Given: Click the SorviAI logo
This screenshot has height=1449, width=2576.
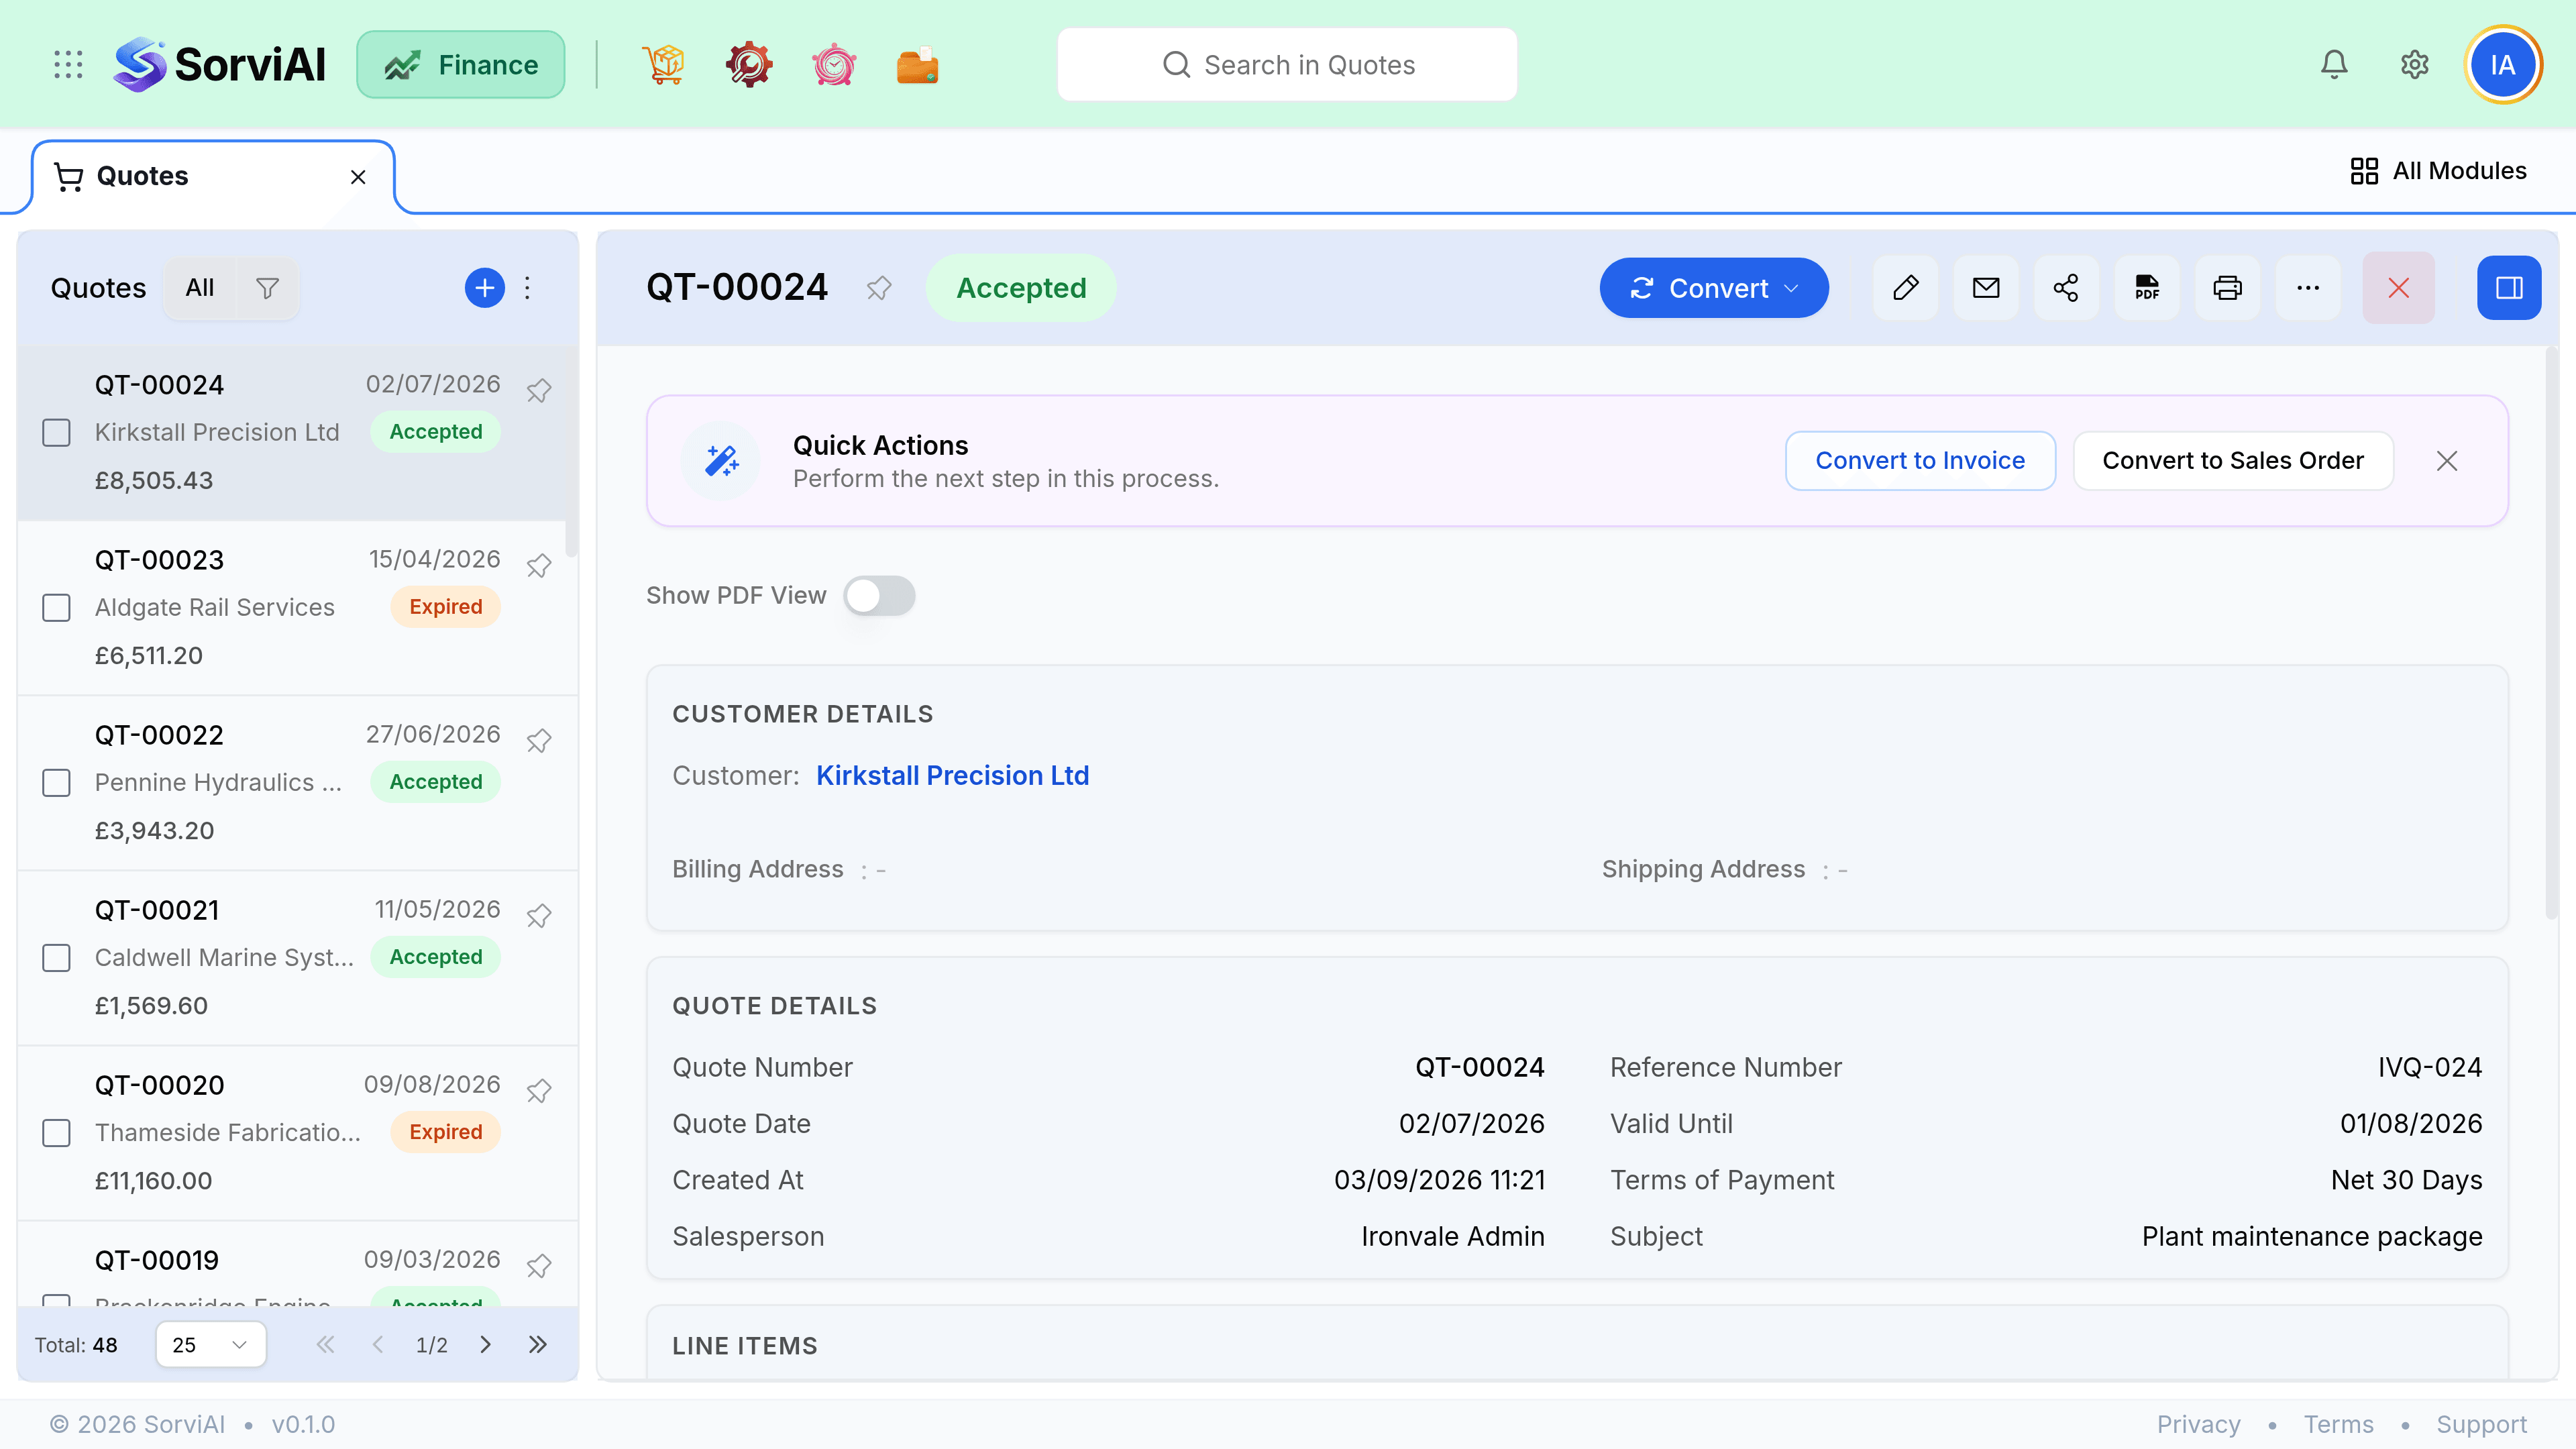Looking at the screenshot, I should pos(220,65).
